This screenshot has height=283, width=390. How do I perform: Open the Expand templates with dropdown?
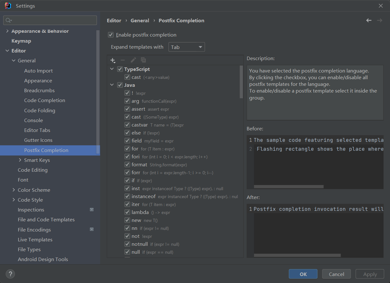(187, 47)
